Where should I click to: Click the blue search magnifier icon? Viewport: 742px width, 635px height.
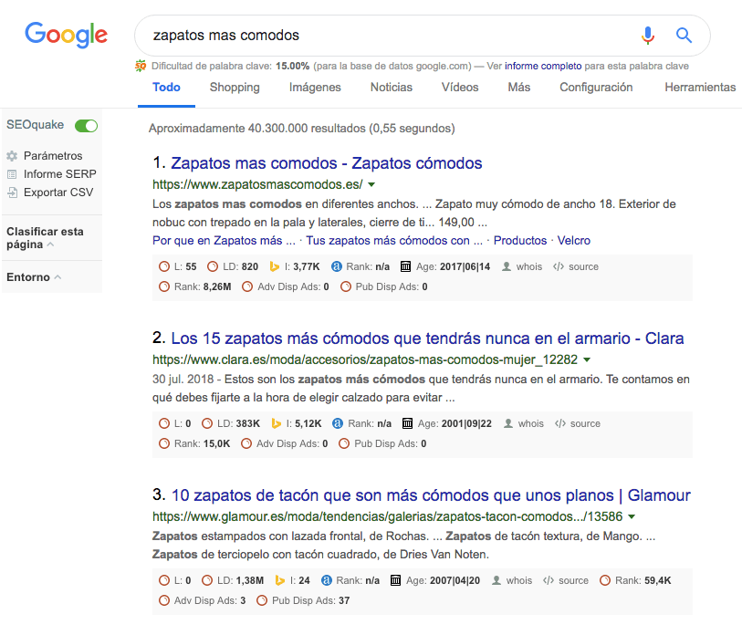[x=684, y=35]
